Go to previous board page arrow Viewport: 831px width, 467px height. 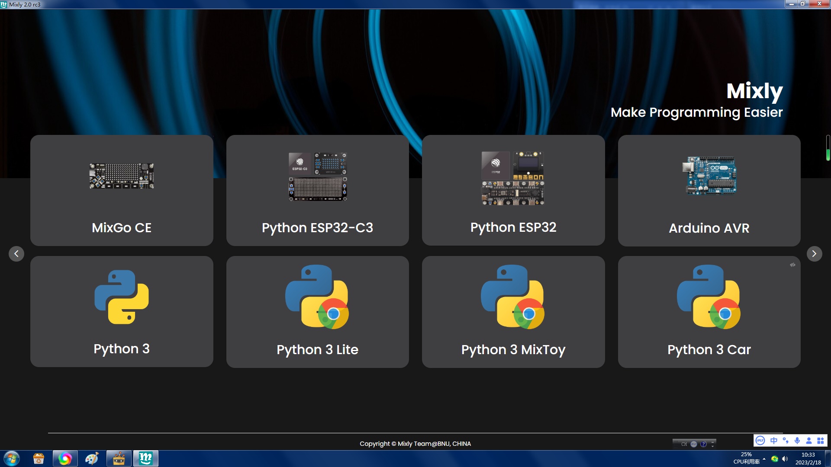(16, 254)
